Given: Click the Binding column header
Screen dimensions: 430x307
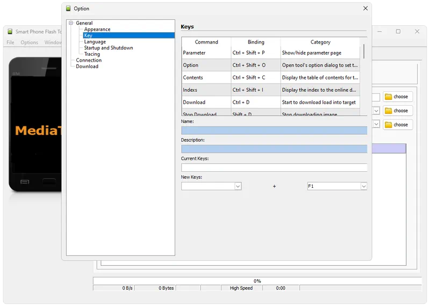Looking at the screenshot, I should (x=256, y=42).
